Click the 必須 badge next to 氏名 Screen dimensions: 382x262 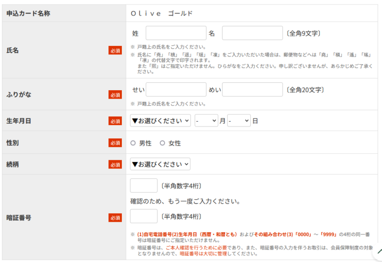click(115, 50)
